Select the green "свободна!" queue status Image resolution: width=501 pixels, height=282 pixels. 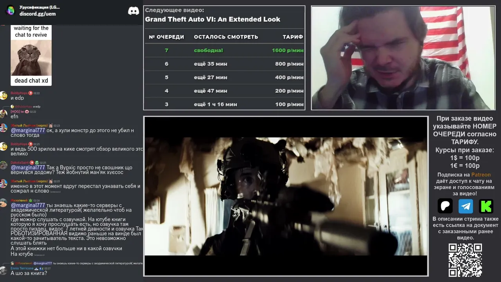coord(209,50)
